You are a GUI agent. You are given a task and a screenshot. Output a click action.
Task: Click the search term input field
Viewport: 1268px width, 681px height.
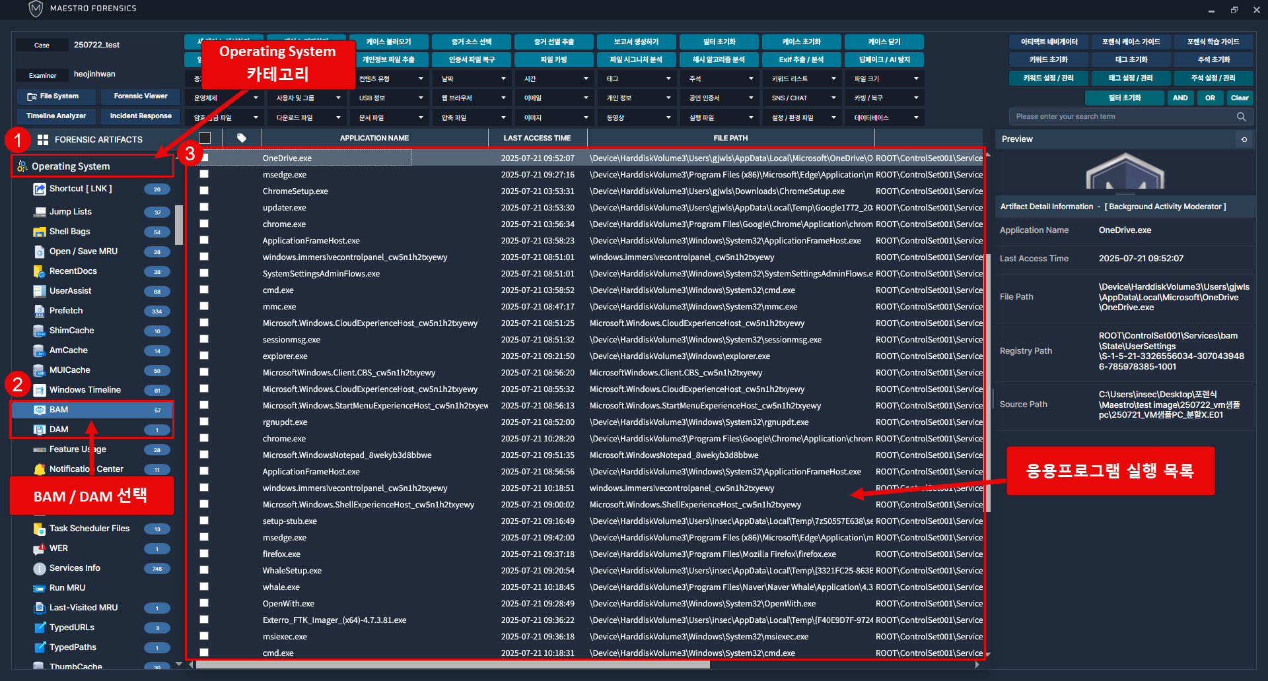pyautogui.click(x=1123, y=117)
